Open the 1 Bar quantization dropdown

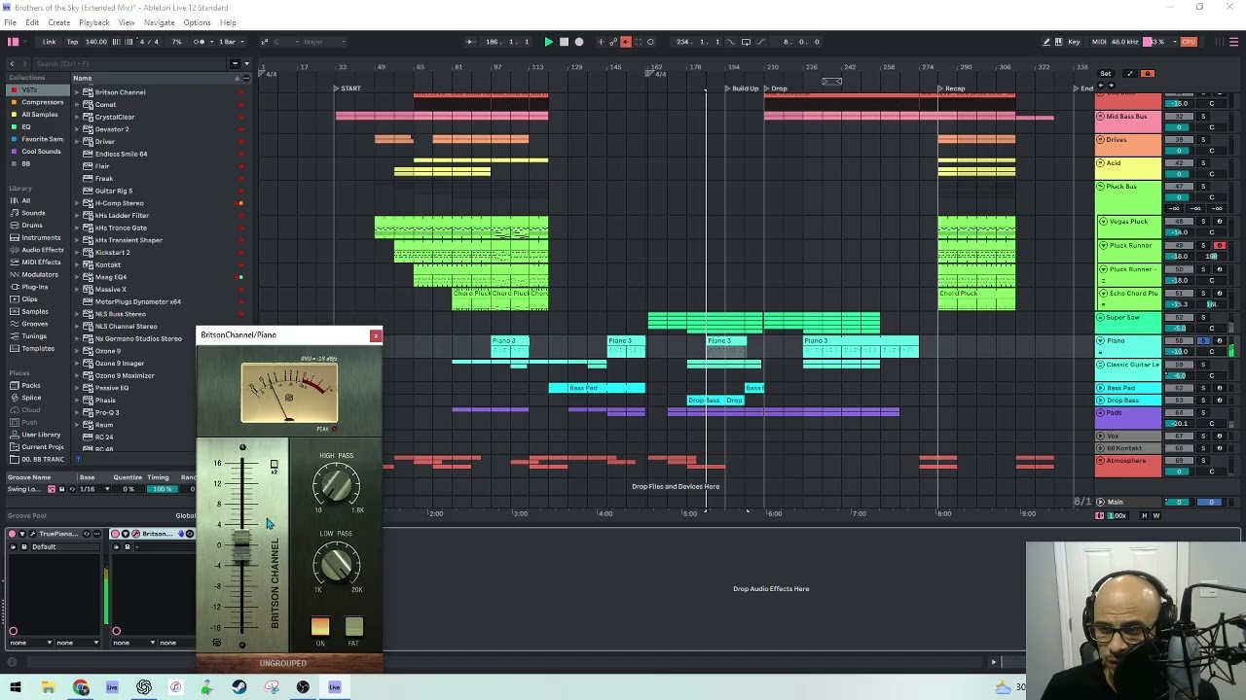(x=230, y=42)
